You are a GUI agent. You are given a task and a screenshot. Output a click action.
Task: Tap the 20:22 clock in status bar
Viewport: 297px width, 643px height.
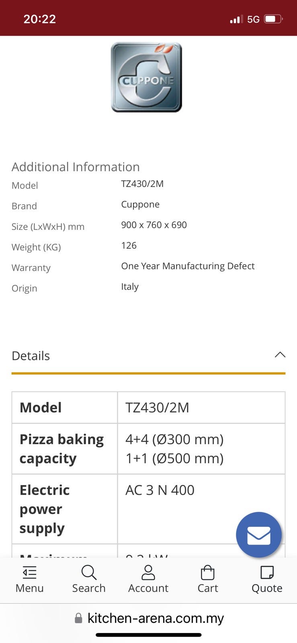click(x=39, y=19)
